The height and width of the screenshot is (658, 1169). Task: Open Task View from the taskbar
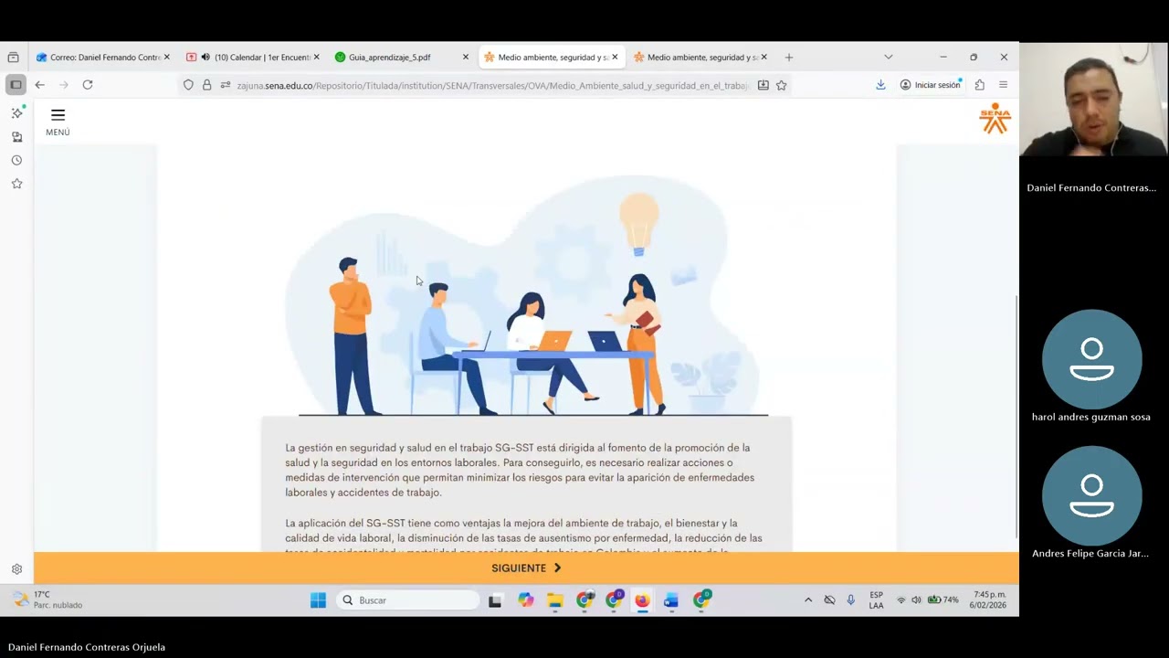coord(495,600)
